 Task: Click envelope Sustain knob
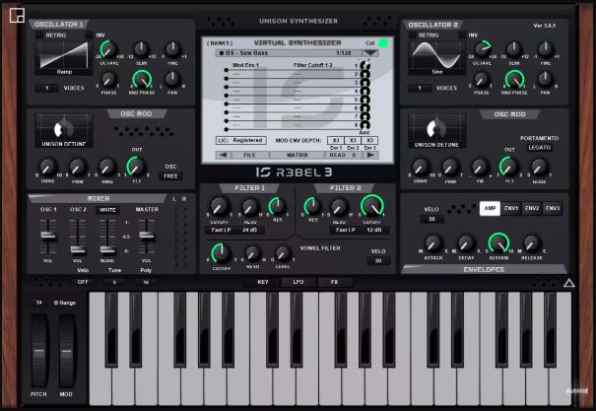point(499,242)
